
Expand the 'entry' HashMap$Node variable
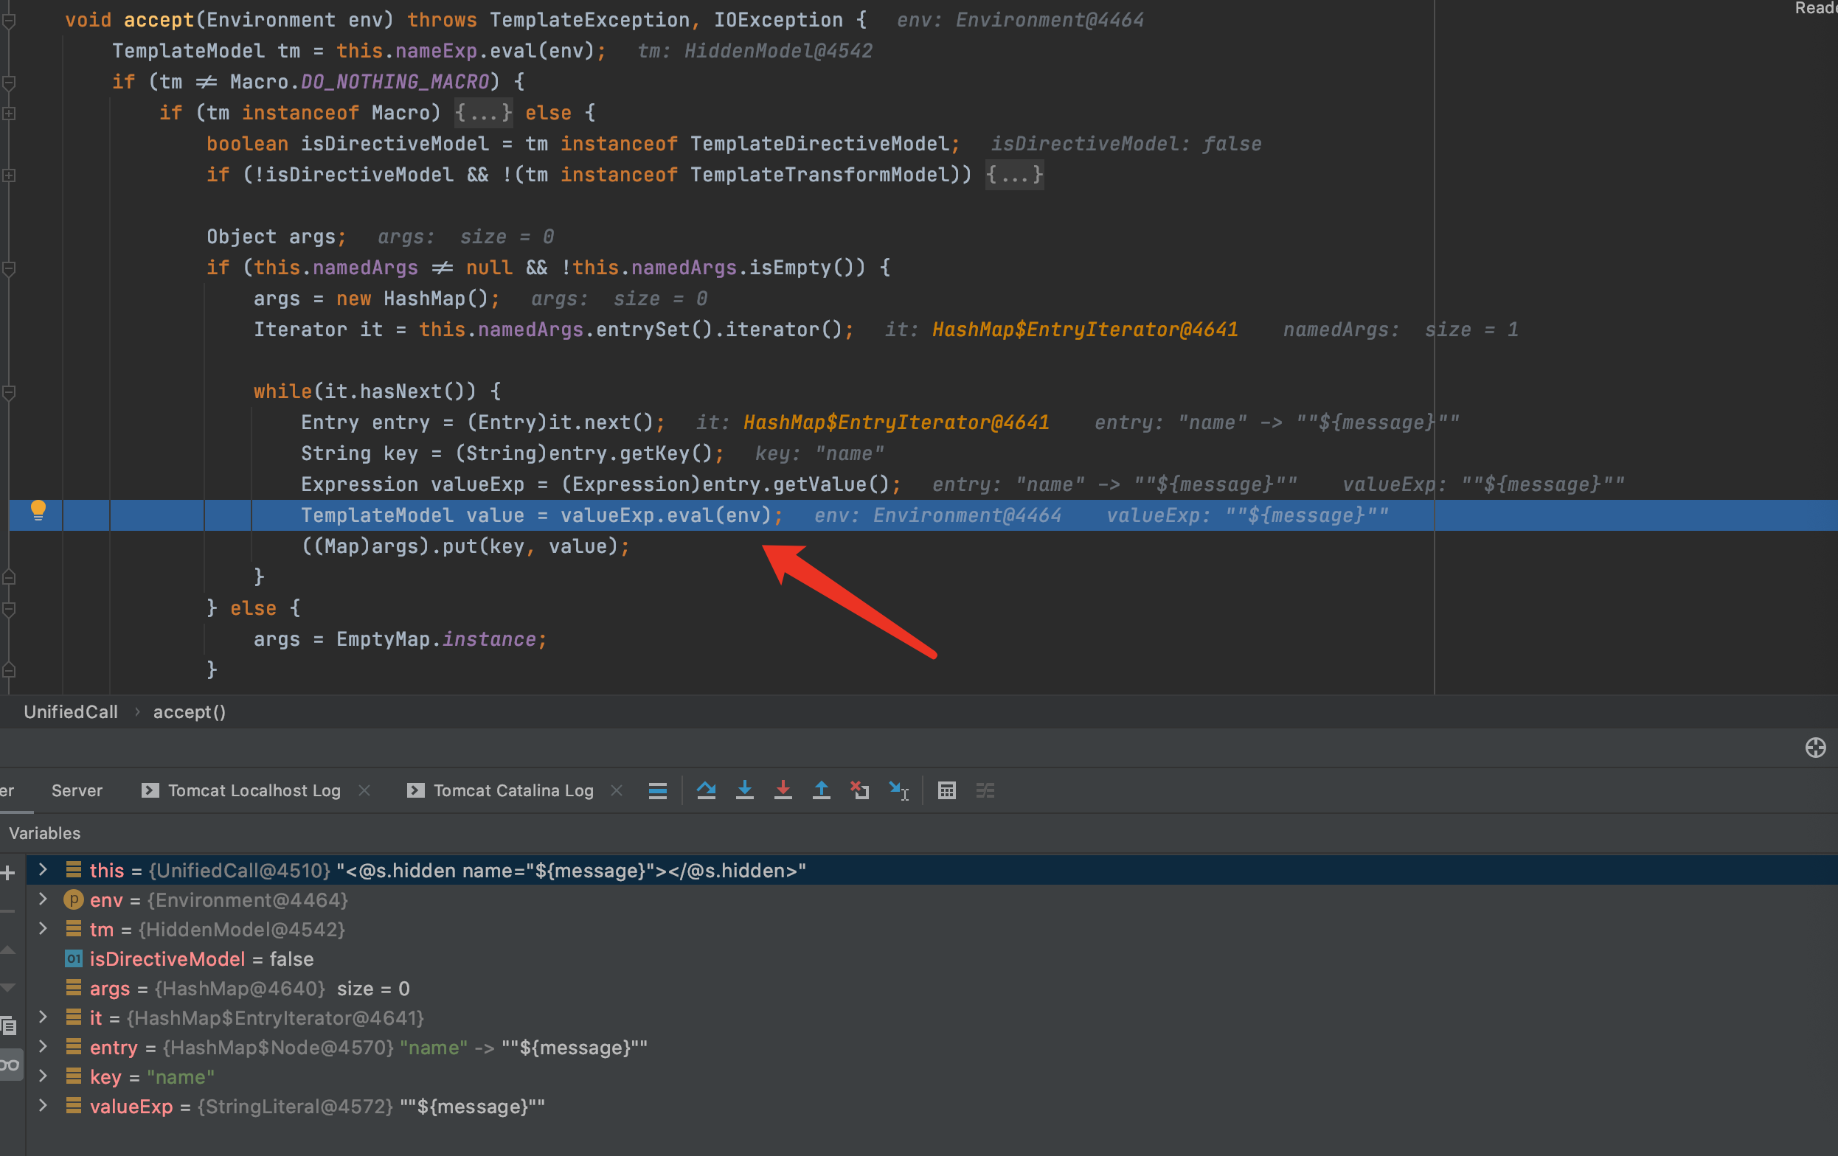[x=44, y=1046]
